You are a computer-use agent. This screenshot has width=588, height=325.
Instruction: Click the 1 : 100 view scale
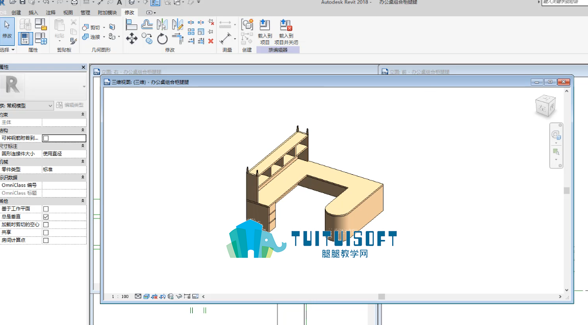(x=120, y=296)
